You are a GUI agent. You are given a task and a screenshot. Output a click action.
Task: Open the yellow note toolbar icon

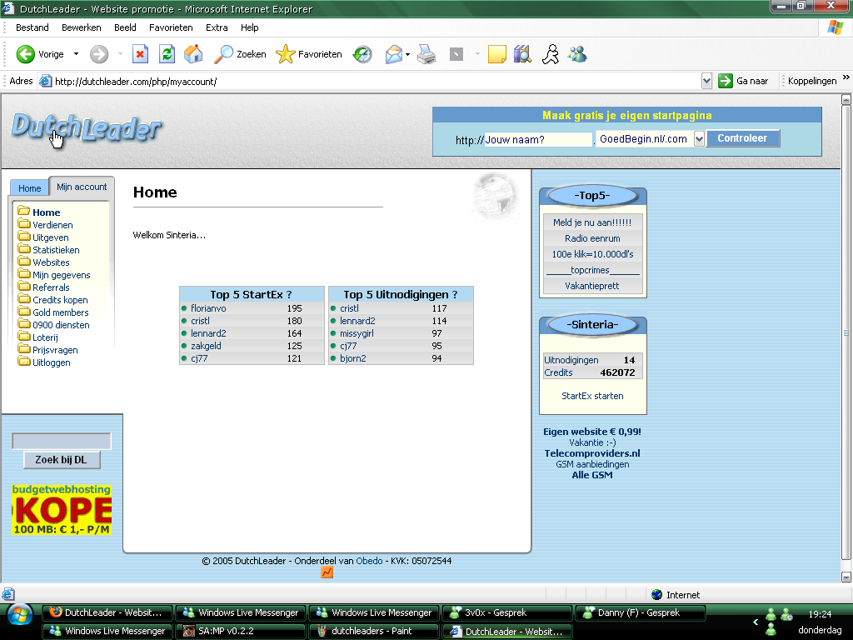pyautogui.click(x=497, y=54)
